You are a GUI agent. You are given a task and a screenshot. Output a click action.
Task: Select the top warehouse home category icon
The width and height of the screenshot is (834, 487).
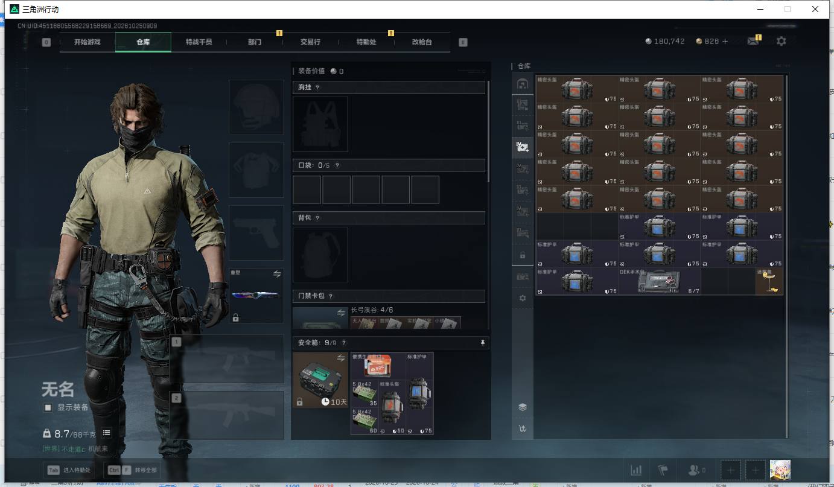click(523, 84)
